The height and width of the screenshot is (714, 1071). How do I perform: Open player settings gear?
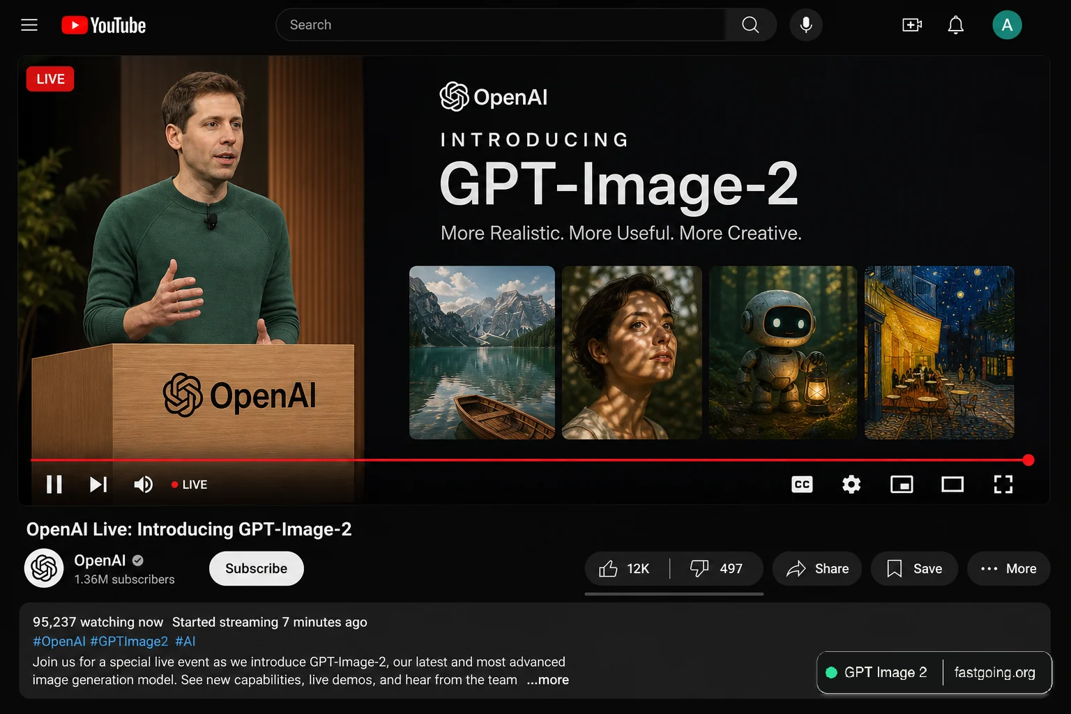pyautogui.click(x=851, y=484)
